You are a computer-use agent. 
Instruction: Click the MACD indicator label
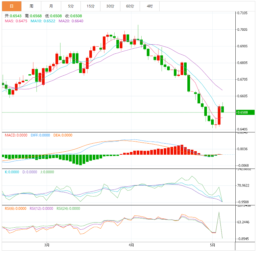16,135
